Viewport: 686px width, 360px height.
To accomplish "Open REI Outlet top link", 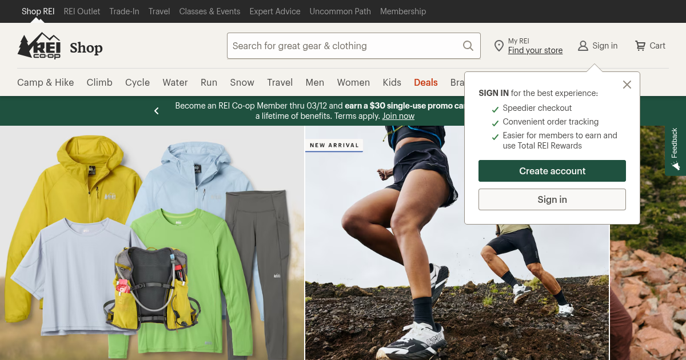I will point(82,11).
